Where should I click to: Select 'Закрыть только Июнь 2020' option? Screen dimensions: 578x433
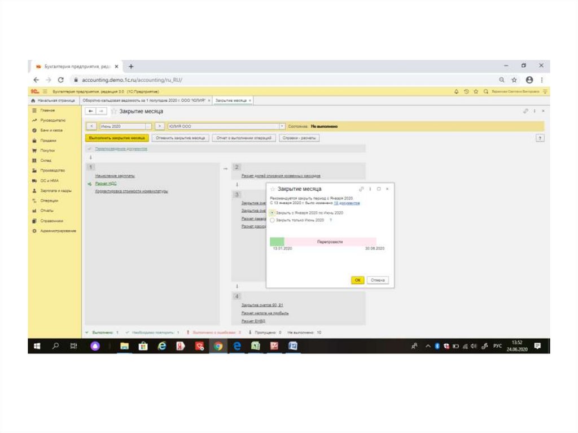(x=273, y=220)
